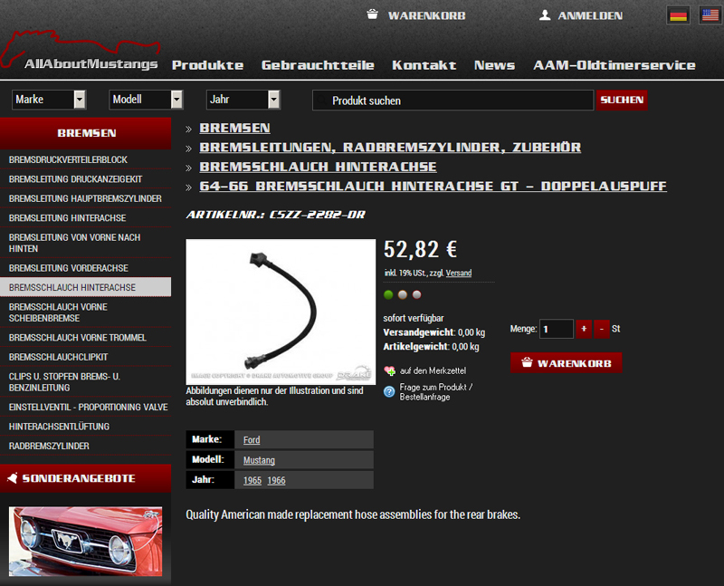Add item with the red Warenkorb button
The image size is (724, 586).
tap(567, 363)
